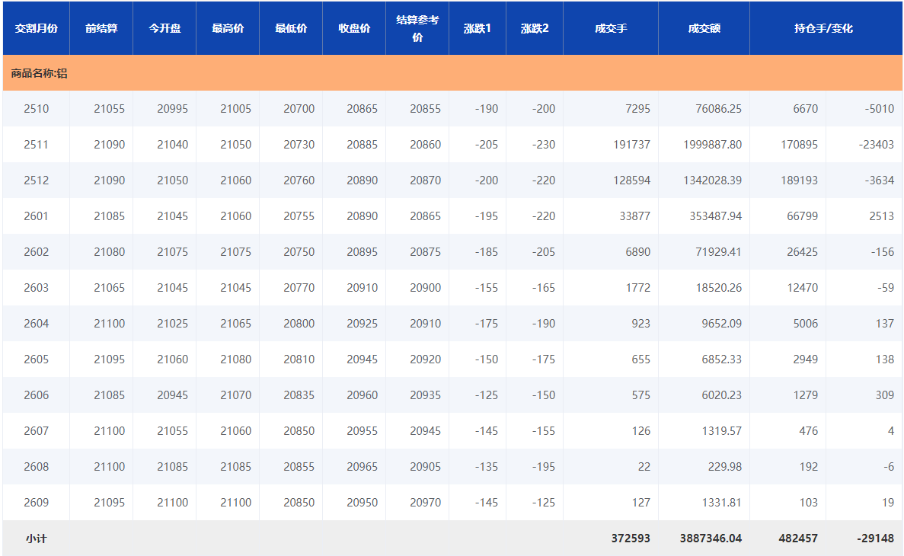Screen dimensions: 904x556
Task: Click the 收盘价 column header
Action: click(354, 28)
